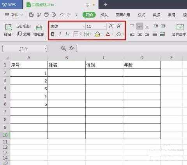The width and height of the screenshot is (187, 165).
Task: Decrease font size with smaller A
Action: (119, 26)
